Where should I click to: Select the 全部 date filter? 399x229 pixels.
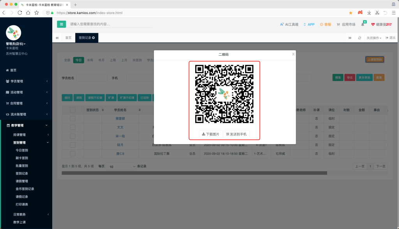tap(67, 60)
